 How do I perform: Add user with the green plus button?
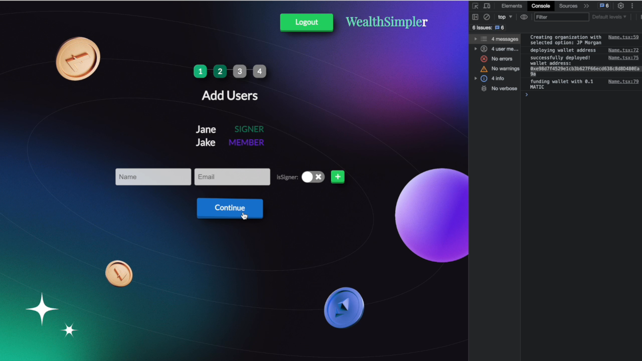(338, 176)
